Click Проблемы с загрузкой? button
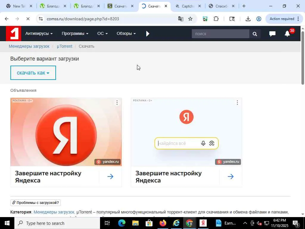Image resolution: width=305 pixels, height=229 pixels. [x=36, y=203]
